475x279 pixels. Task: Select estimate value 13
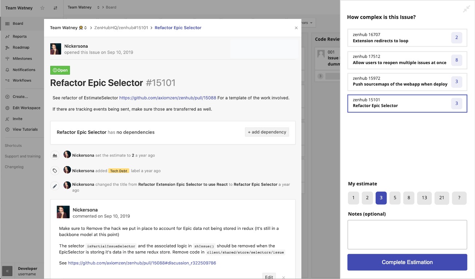424,198
